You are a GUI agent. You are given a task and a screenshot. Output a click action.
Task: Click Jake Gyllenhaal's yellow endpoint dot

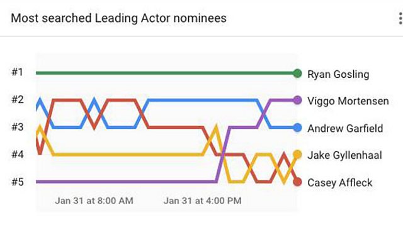click(x=297, y=154)
